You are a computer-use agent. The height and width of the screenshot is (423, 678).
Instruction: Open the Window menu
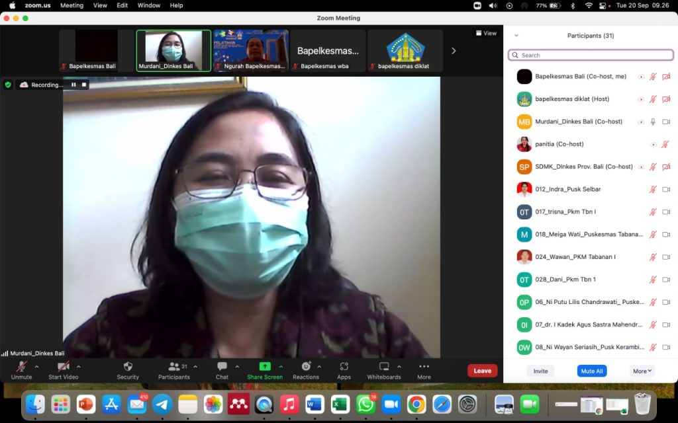point(149,5)
